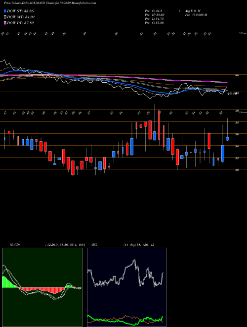The image size is (247, 327).
Task: Click the 36 price axis label
Action: [x=237, y=134]
